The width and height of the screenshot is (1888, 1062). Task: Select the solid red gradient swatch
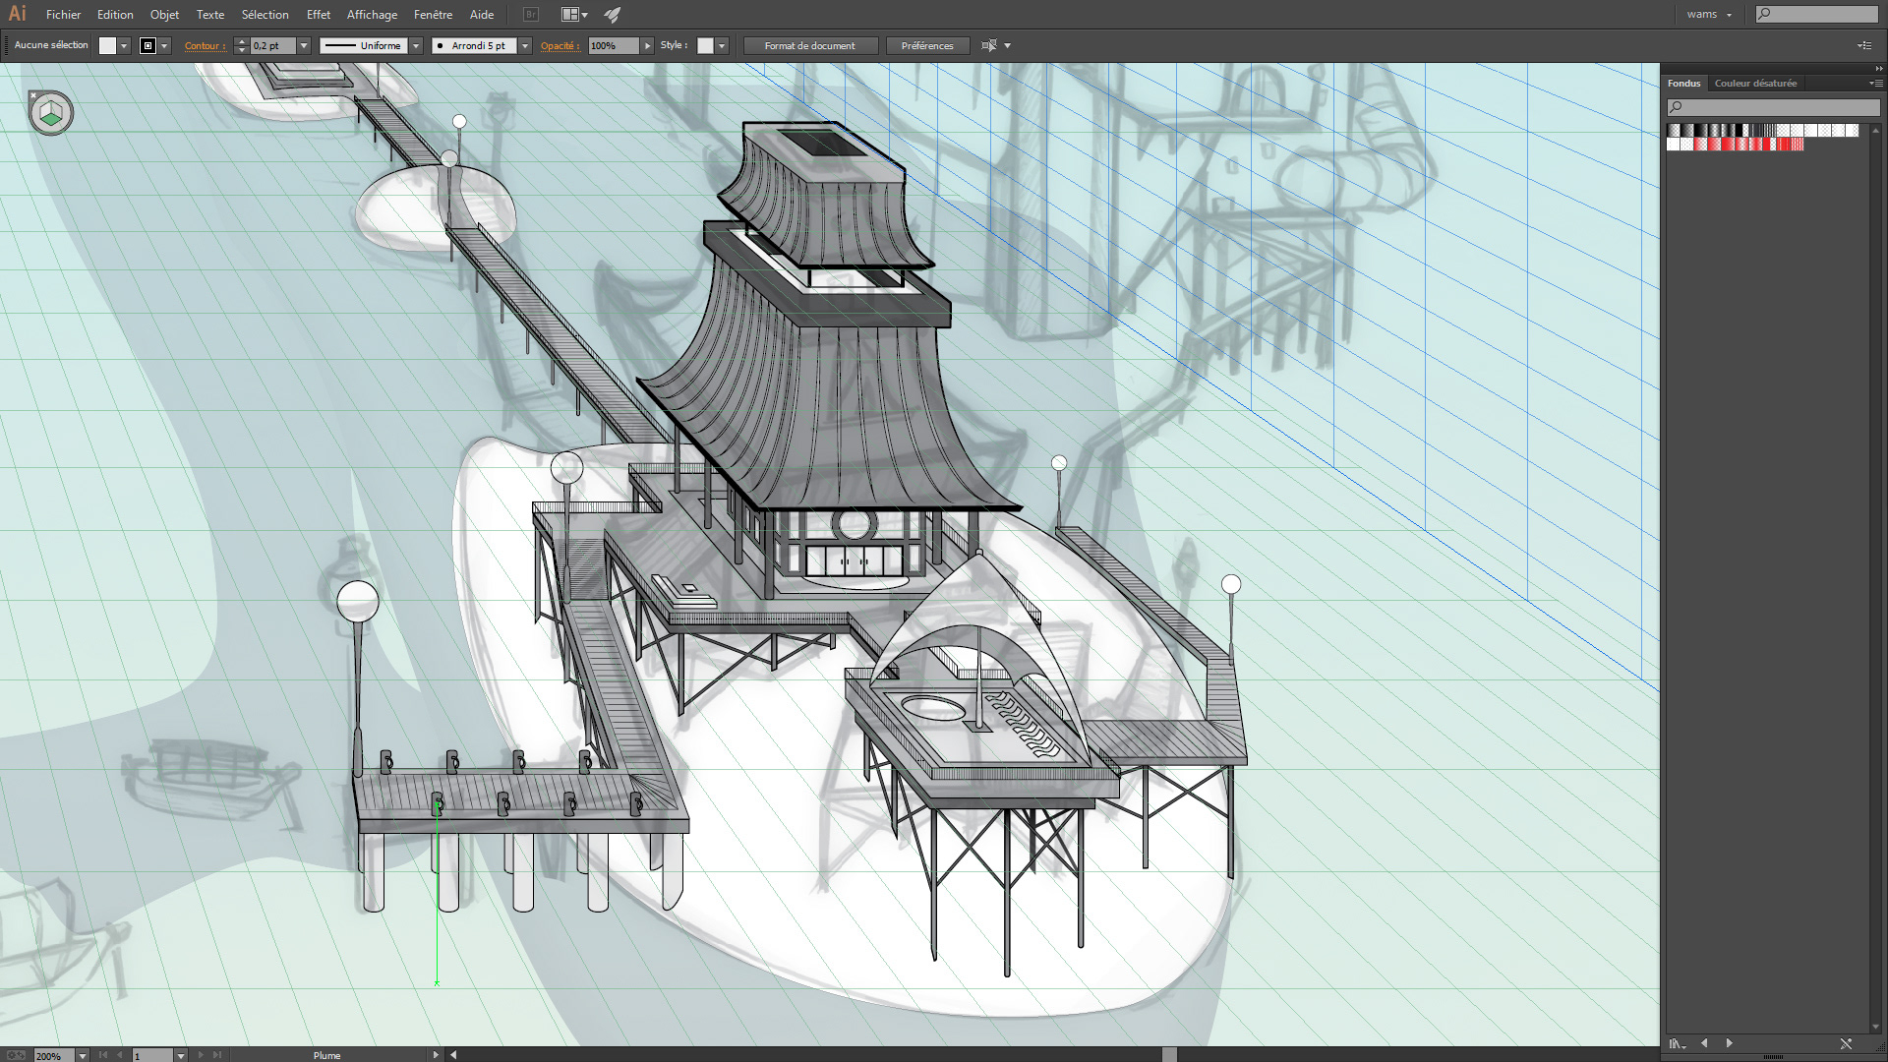pos(1728,144)
